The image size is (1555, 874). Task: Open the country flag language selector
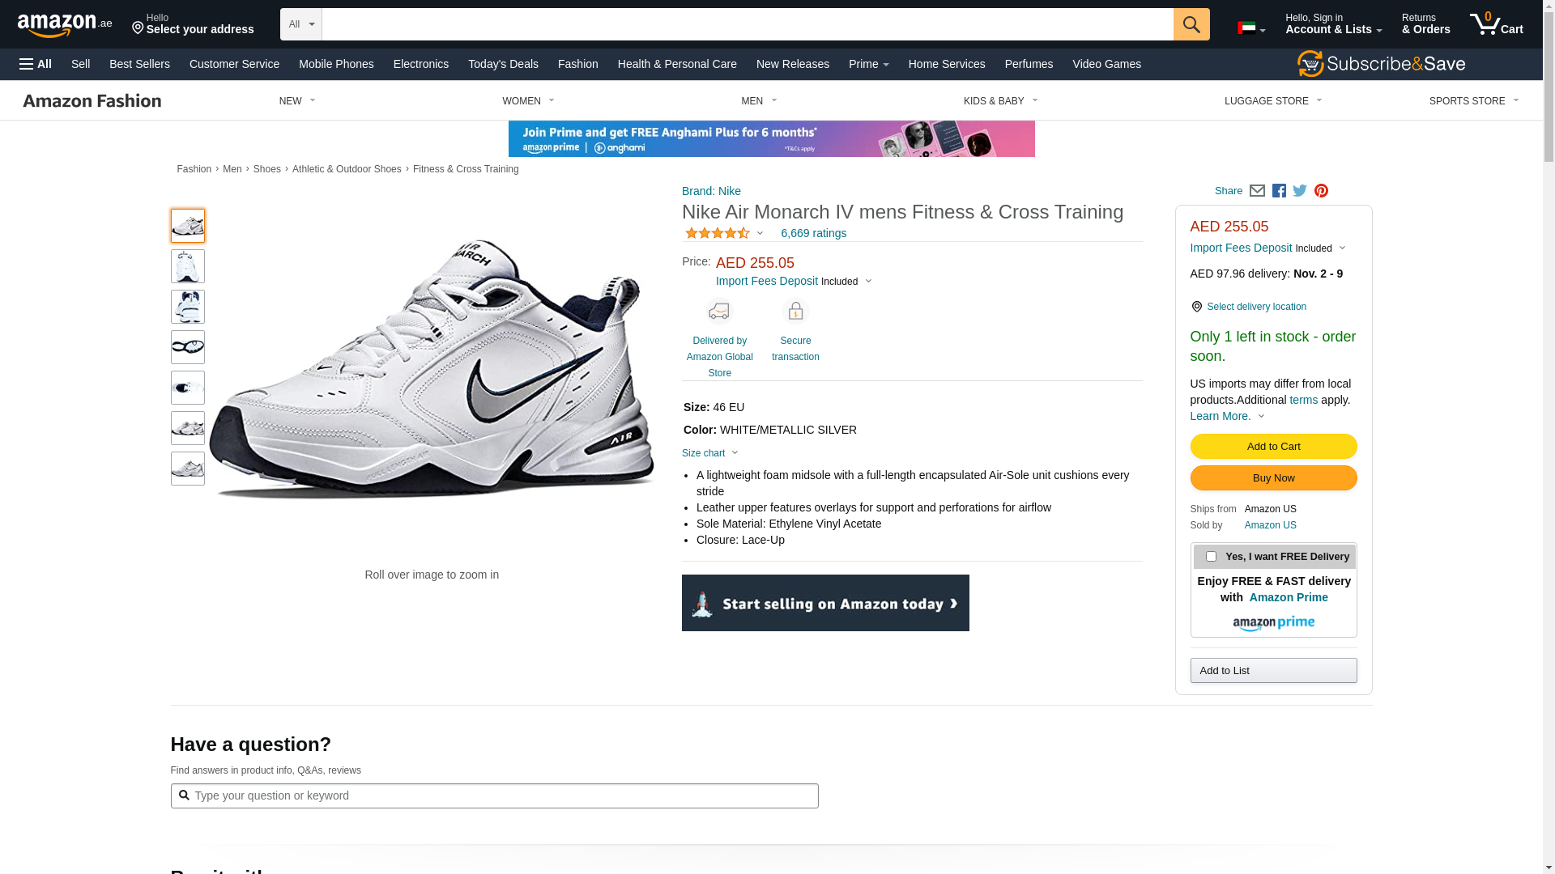(x=1250, y=29)
